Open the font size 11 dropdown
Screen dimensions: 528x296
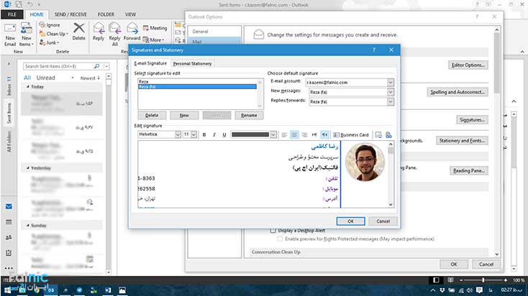196,134
